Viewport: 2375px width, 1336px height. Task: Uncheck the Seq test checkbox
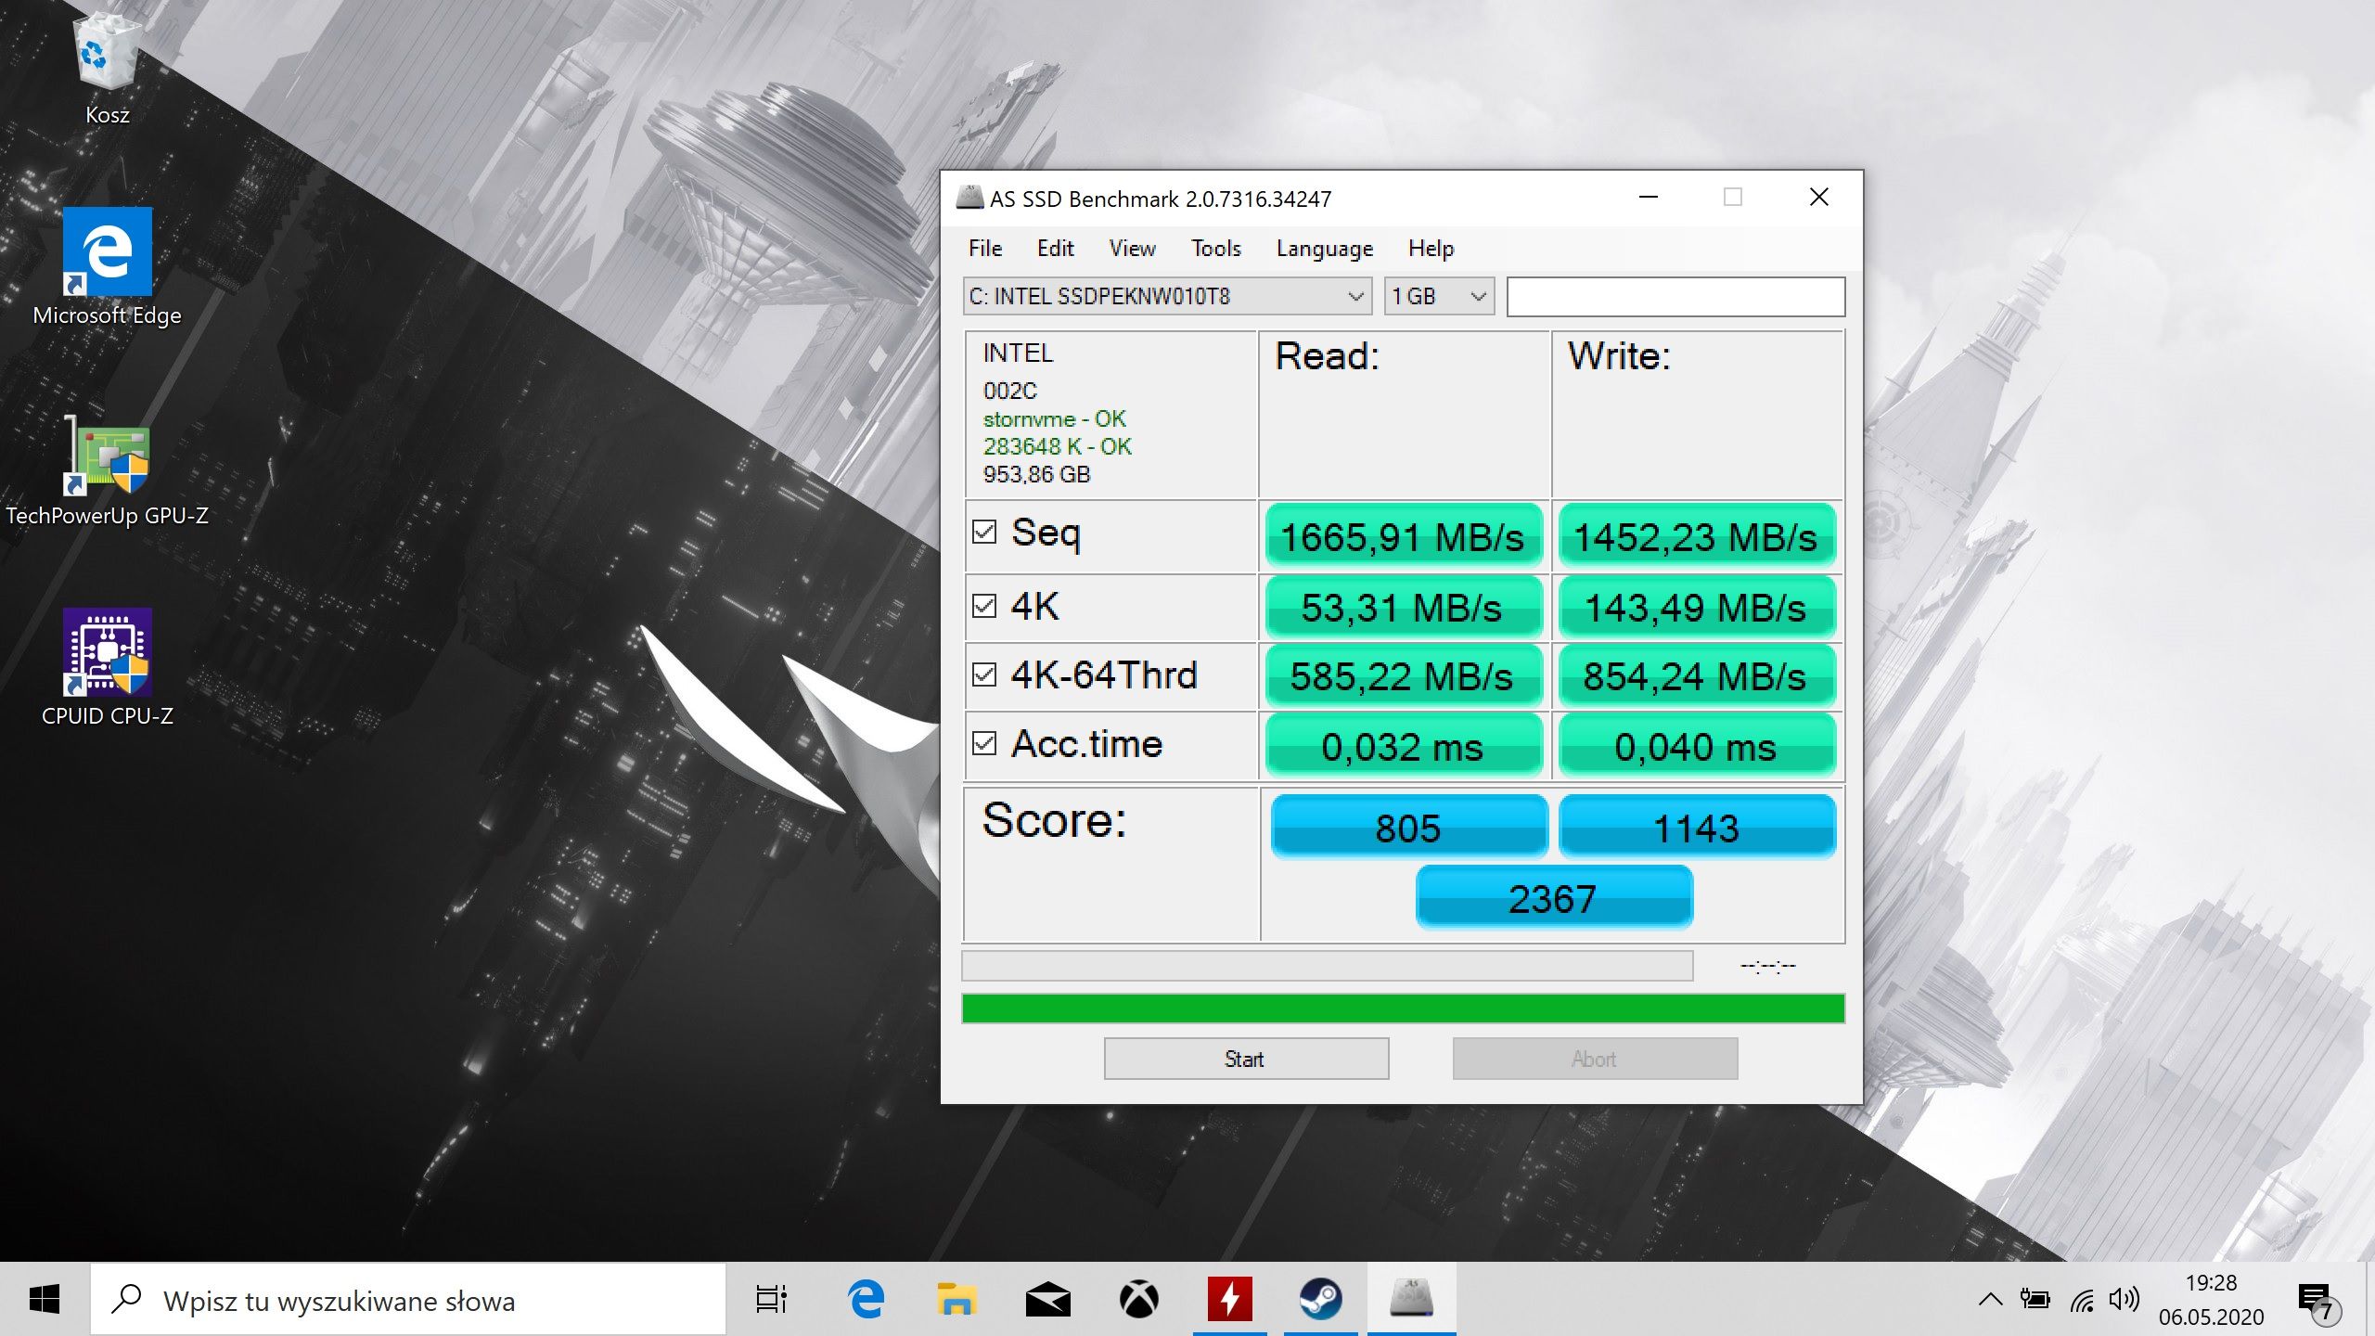(984, 533)
